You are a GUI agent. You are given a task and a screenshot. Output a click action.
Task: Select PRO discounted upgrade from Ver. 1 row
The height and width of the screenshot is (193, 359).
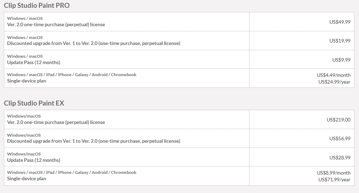pyautogui.click(x=179, y=40)
